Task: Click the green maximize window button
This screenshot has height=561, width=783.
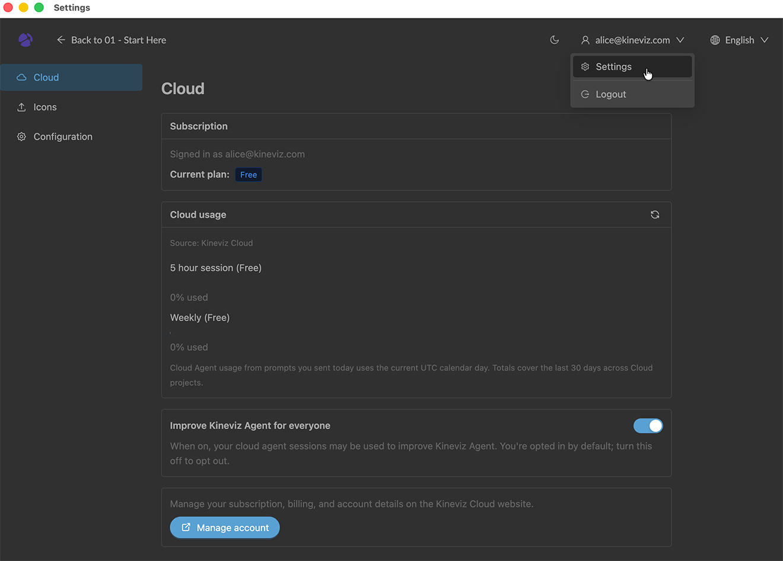Action: pos(39,8)
